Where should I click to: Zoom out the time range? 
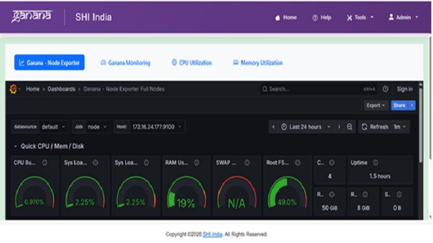pyautogui.click(x=350, y=127)
